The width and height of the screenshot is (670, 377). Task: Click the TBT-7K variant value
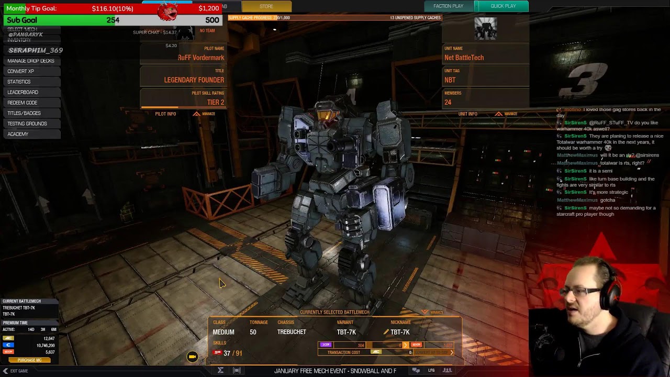[x=347, y=332]
